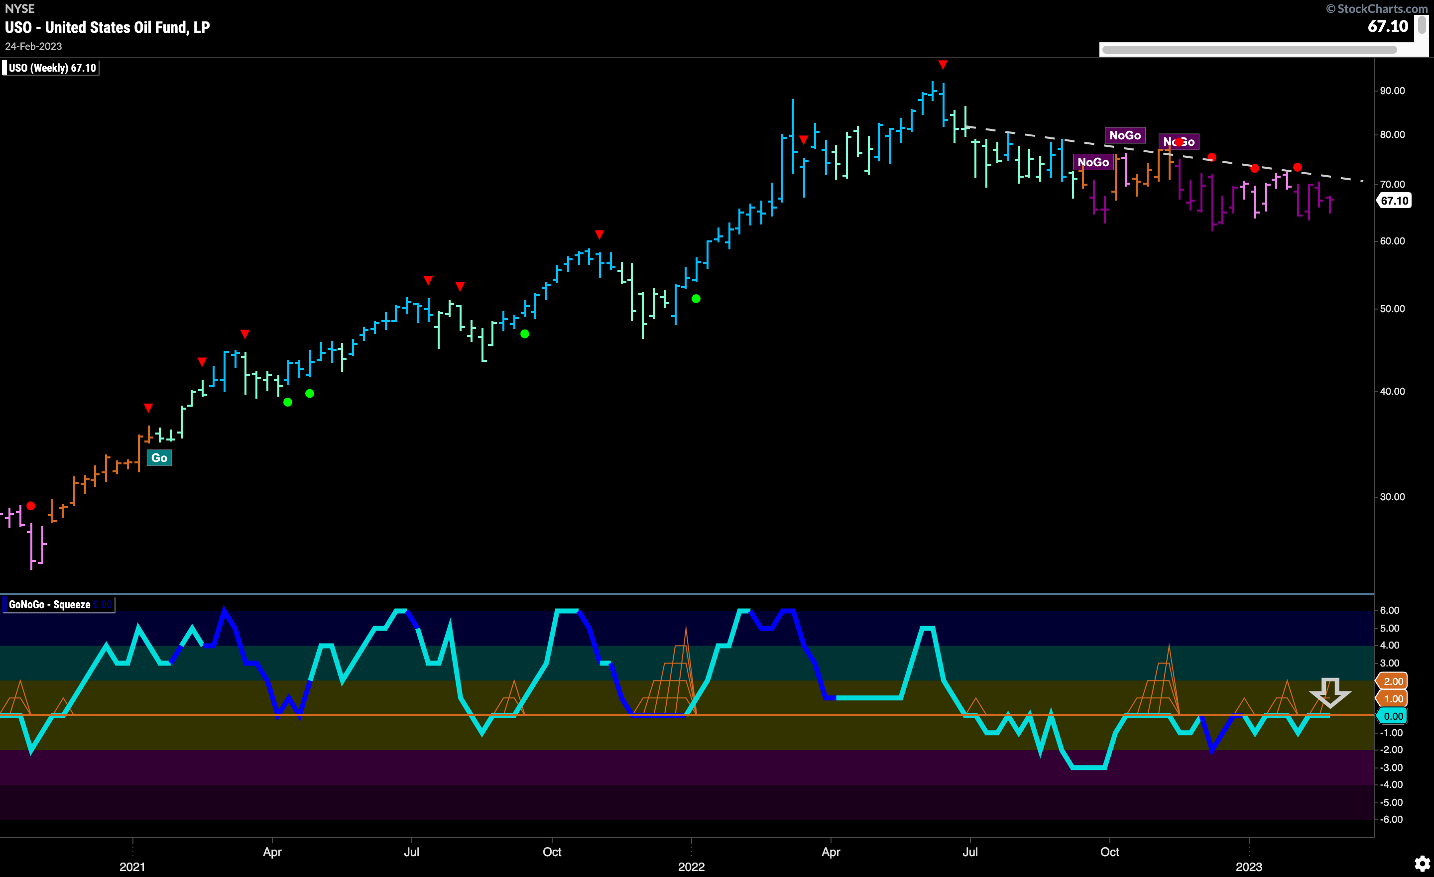Click the 50.00 price axis label
Viewport: 1434px width, 877px height.
tap(1392, 309)
